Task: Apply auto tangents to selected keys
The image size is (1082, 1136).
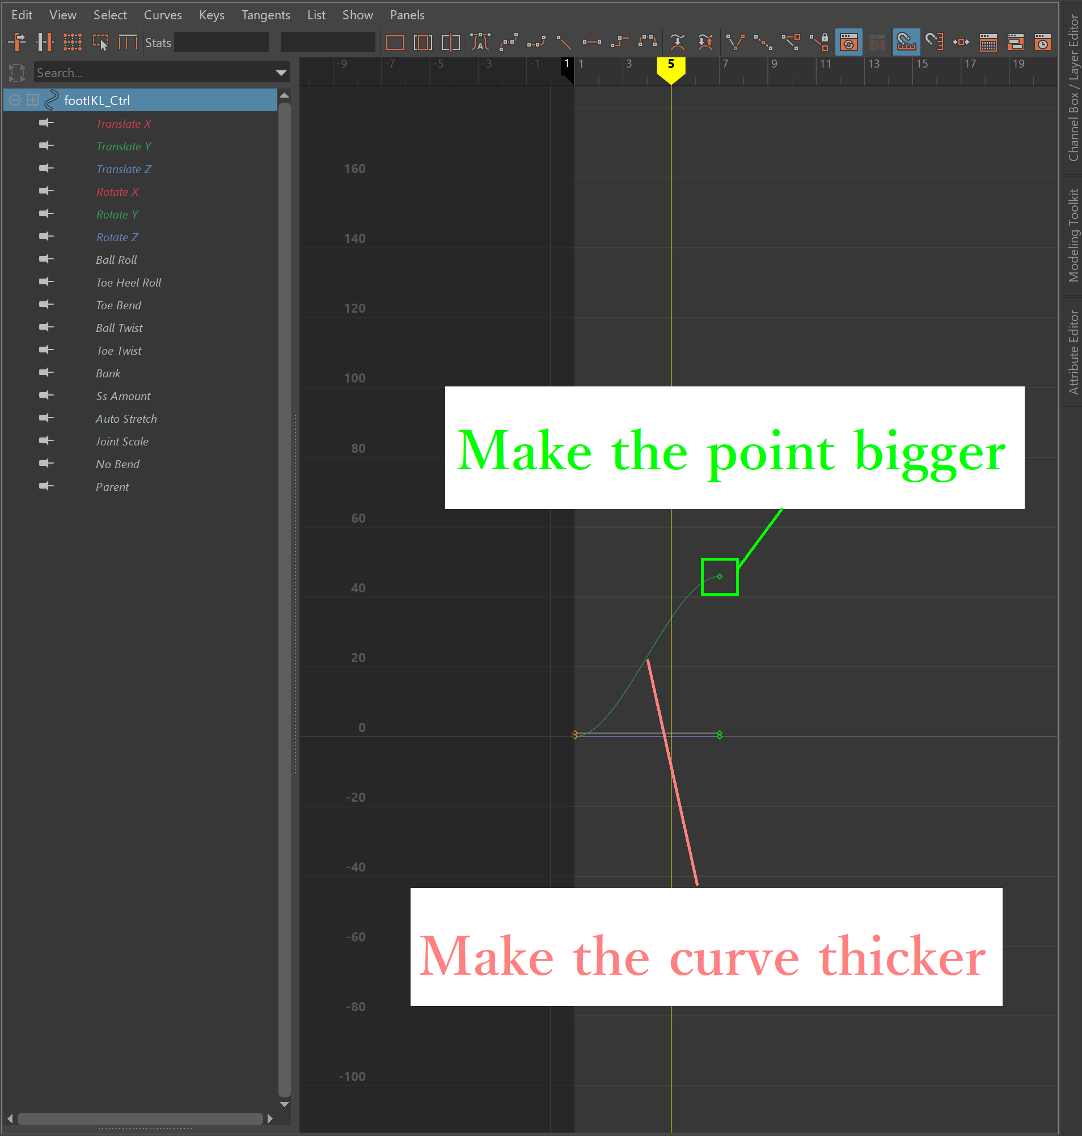Action: click(x=480, y=41)
